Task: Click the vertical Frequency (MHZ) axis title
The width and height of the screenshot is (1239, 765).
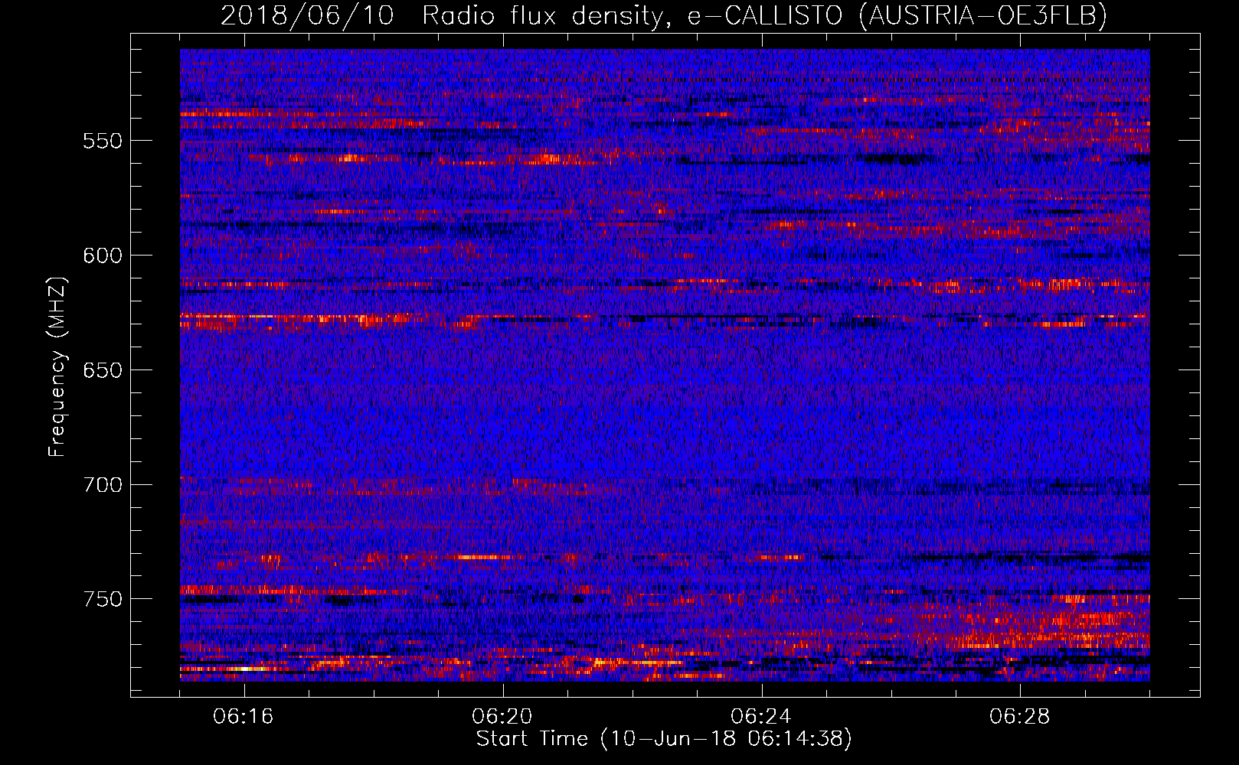Action: pos(57,367)
